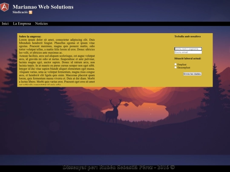230x172 pixels.
Task: Click the 'Treballa amb nosaltres' heading
Action: [187, 37]
